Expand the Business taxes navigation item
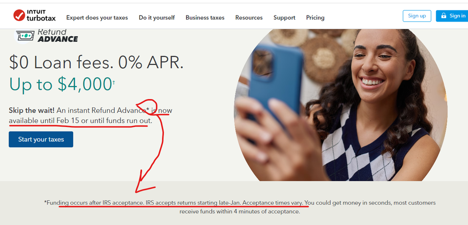Screen dimensions: 468x225 [x=205, y=18]
